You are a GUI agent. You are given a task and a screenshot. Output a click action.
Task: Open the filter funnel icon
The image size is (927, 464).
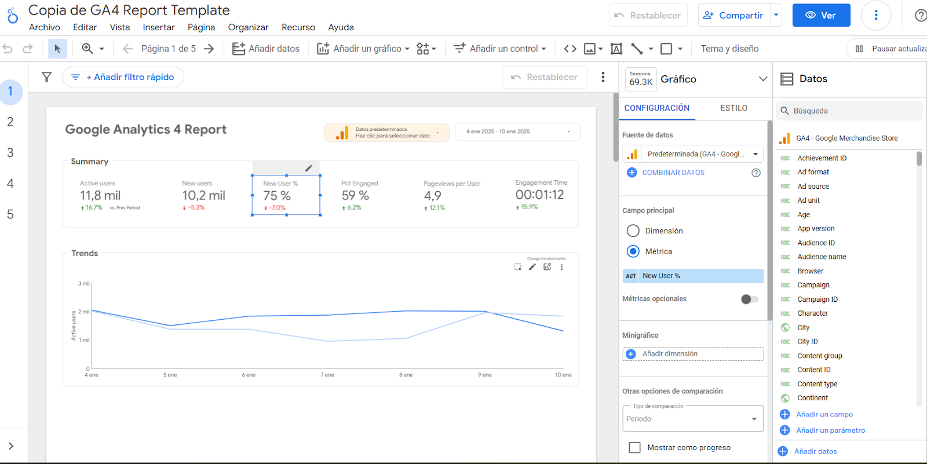coord(47,77)
